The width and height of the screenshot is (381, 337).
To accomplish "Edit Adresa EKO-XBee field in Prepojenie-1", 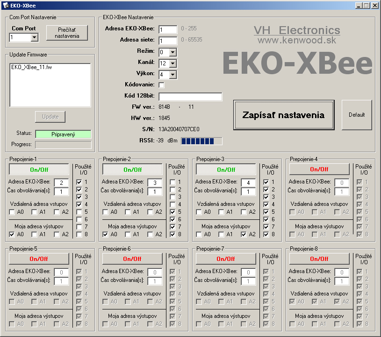I will click(61, 183).
